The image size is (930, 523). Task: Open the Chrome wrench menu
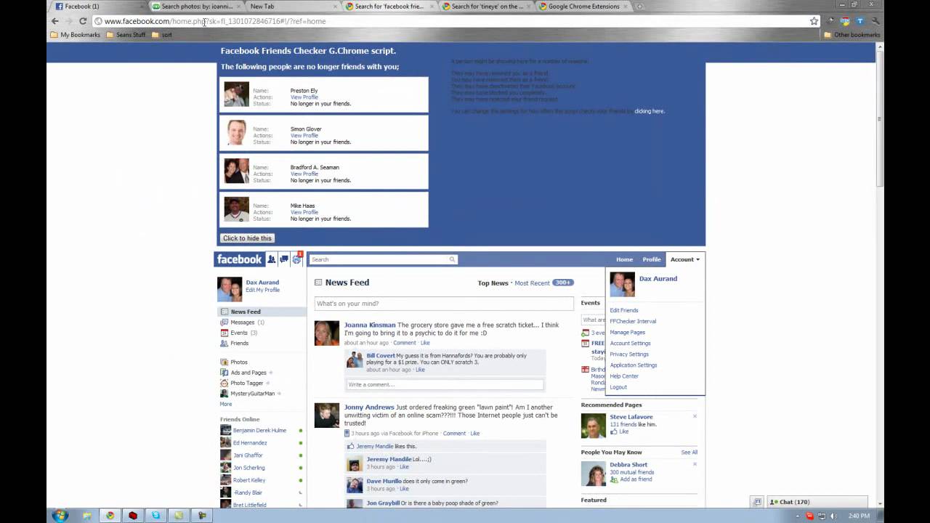click(x=876, y=21)
